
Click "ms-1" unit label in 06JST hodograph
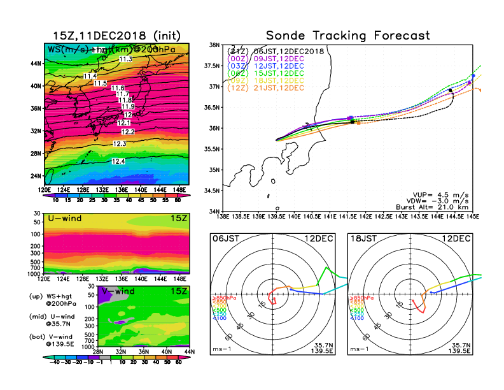222,349
